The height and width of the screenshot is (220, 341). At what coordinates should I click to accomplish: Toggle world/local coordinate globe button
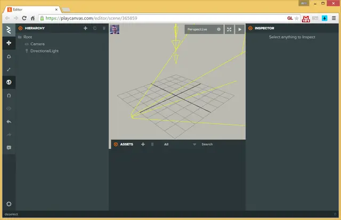(x=9, y=82)
